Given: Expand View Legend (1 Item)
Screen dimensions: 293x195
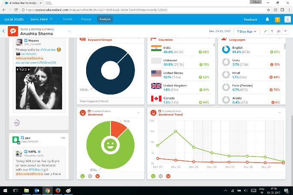Looking at the screenshot, I should [94, 101].
